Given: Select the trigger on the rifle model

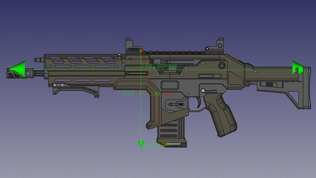Looking at the screenshot, I should click(199, 103).
